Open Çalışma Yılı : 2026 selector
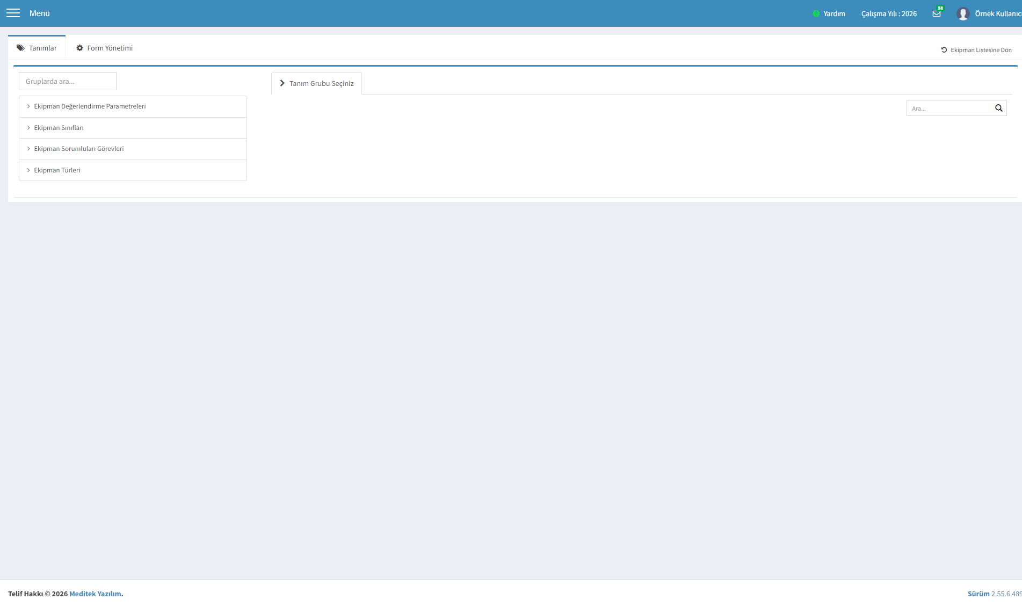This screenshot has width=1022, height=607. click(x=889, y=13)
